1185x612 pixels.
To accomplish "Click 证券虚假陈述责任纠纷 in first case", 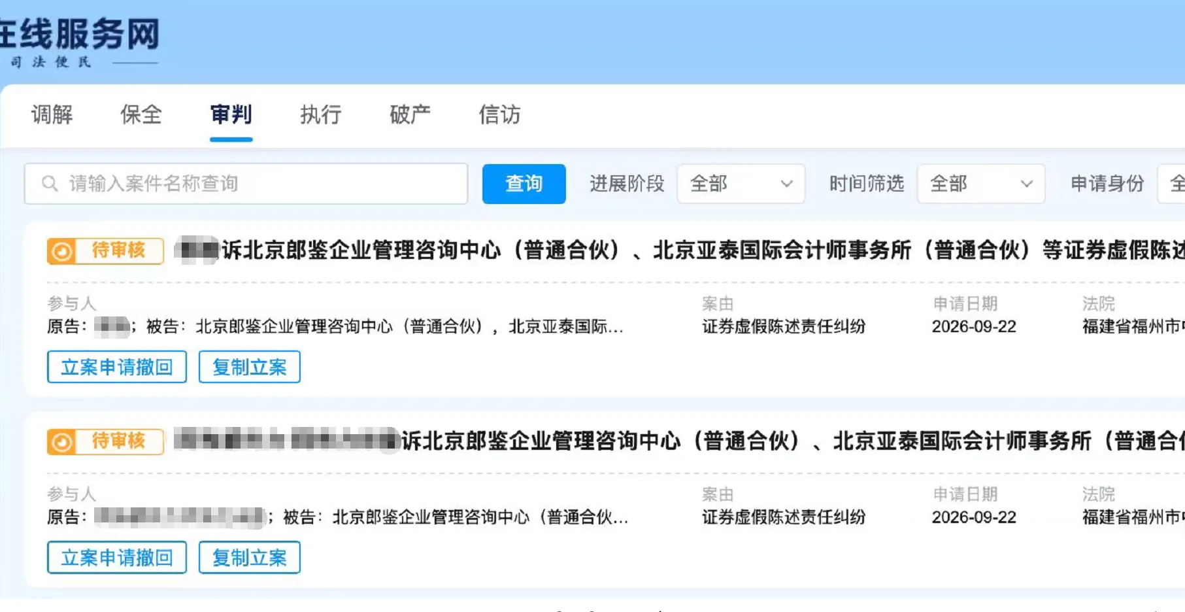I will coord(784,326).
